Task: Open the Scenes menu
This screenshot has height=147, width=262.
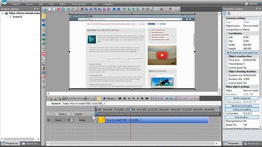Action: point(29,4)
